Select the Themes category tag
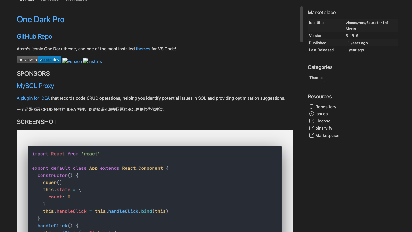 (316, 78)
